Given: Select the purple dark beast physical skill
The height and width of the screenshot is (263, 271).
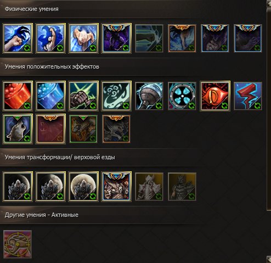Looking at the screenshot, I should click(x=116, y=38).
